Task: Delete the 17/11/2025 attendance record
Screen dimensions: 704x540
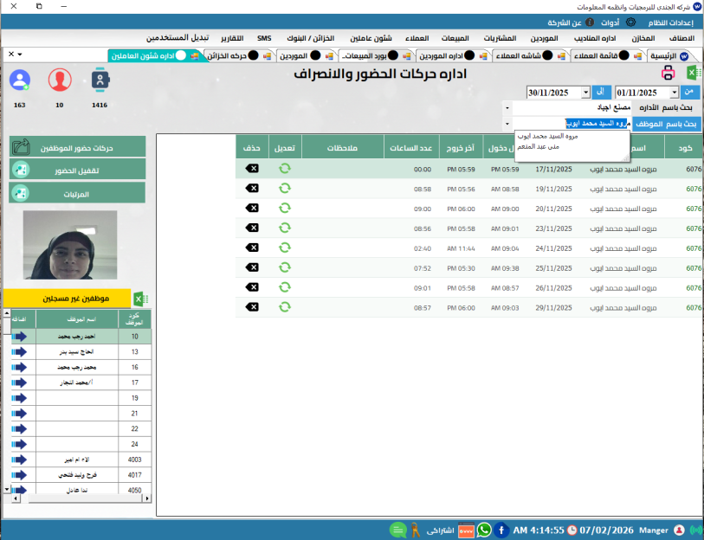Action: point(252,168)
